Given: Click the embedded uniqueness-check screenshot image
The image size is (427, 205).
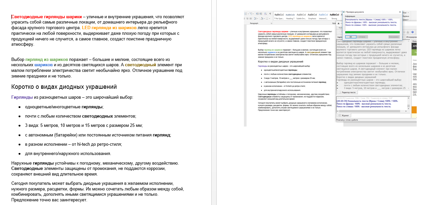Looking at the screenshot, I should [x=330, y=68].
